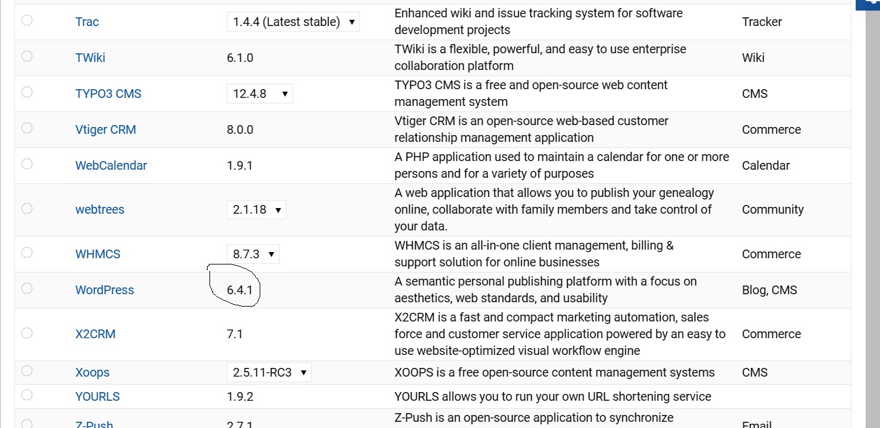Select the TYPO3 CMS radio button
This screenshot has width=880, height=428.
(x=27, y=92)
